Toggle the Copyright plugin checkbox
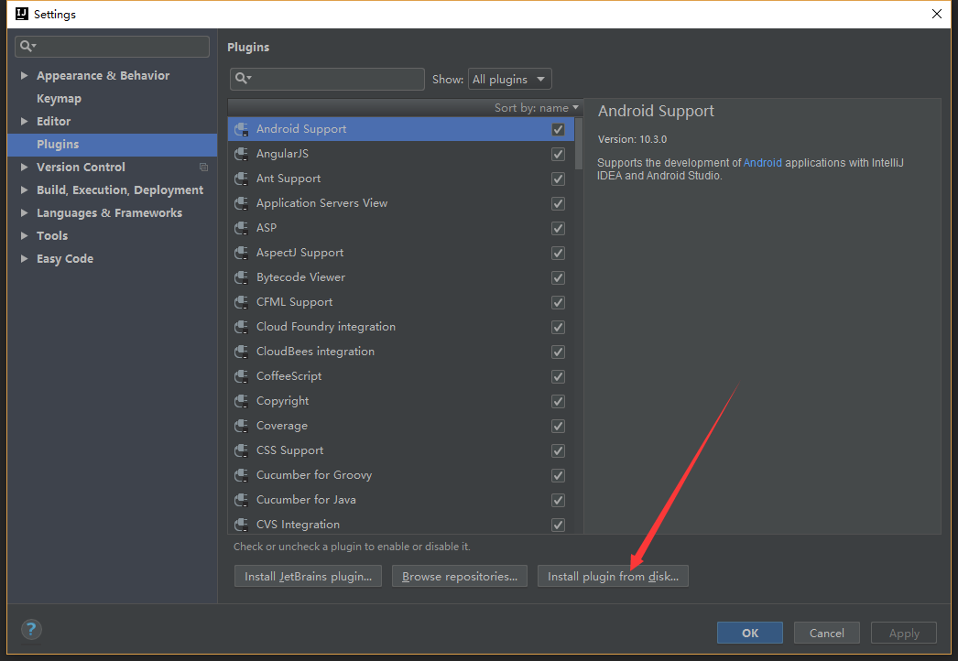Image resolution: width=958 pixels, height=661 pixels. click(558, 401)
